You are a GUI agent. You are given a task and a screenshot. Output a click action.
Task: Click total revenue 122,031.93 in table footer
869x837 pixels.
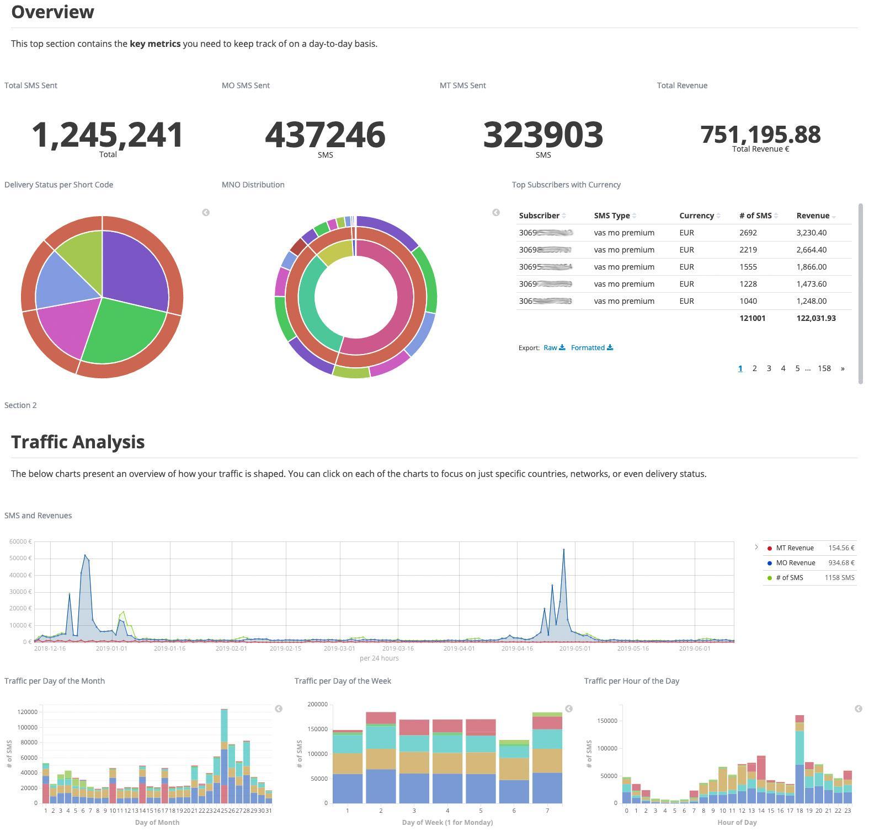[x=816, y=318]
